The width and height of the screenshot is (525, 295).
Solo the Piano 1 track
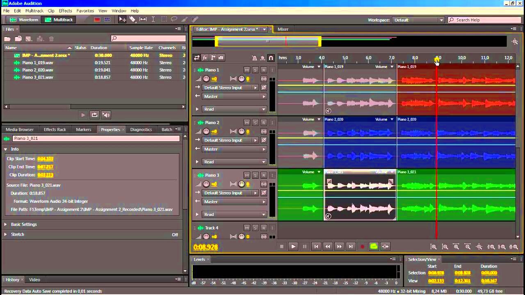click(x=255, y=70)
